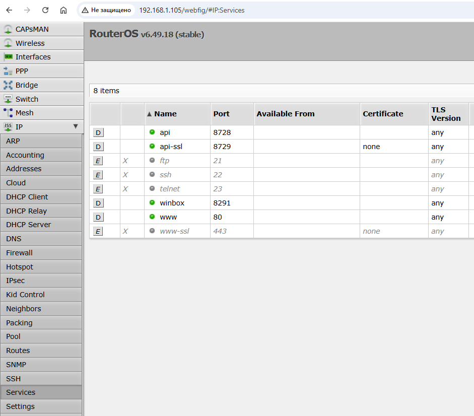Click the Switch menu icon
The width and height of the screenshot is (474, 416).
click(x=8, y=99)
